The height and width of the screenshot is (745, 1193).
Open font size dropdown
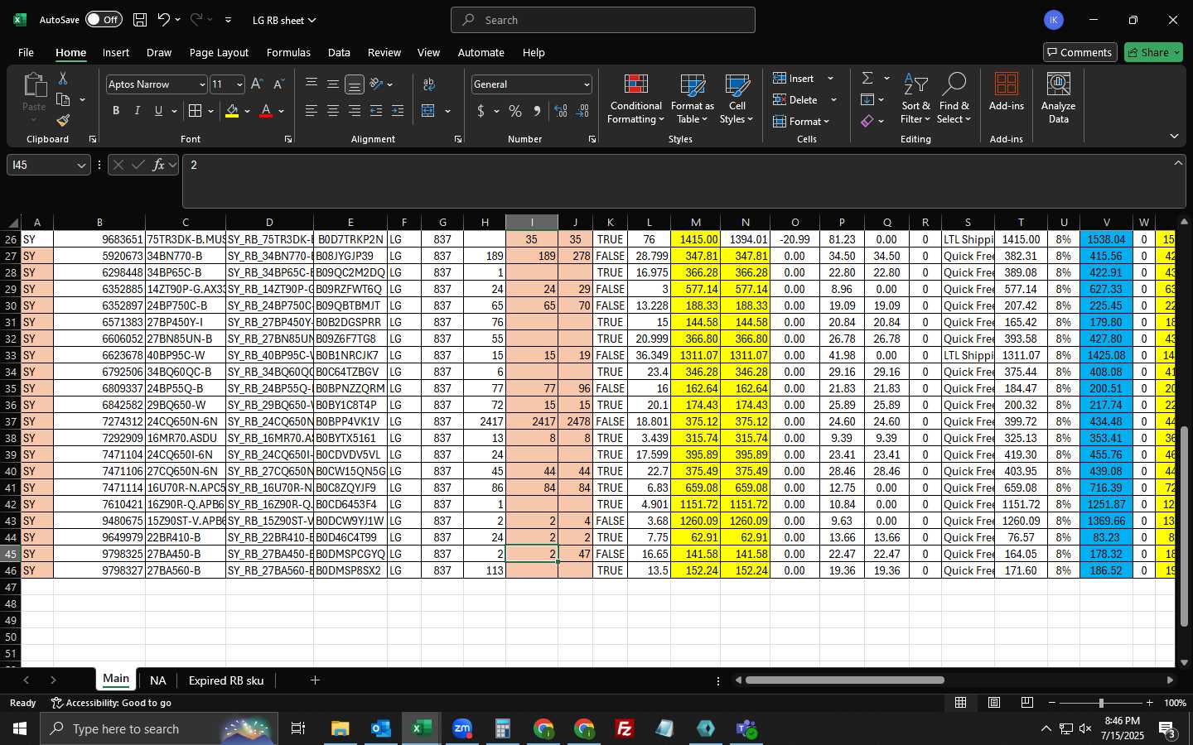tap(239, 84)
